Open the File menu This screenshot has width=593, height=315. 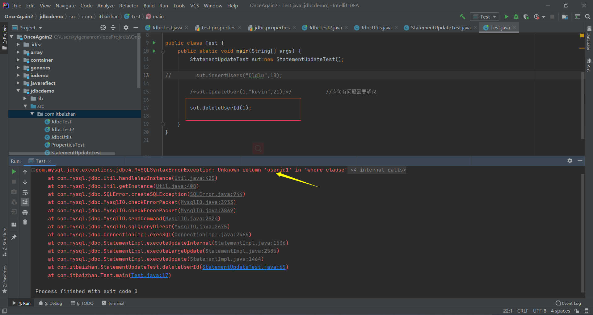tap(17, 6)
